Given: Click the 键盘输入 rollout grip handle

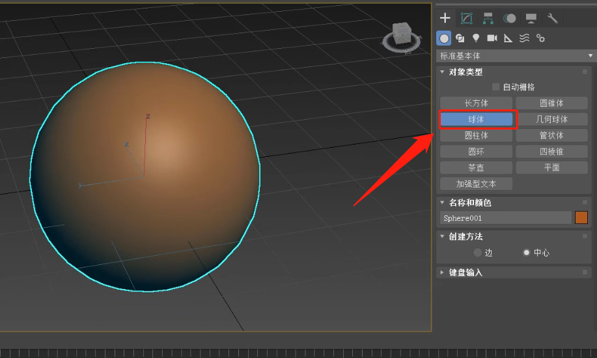Looking at the screenshot, I should tap(585, 272).
